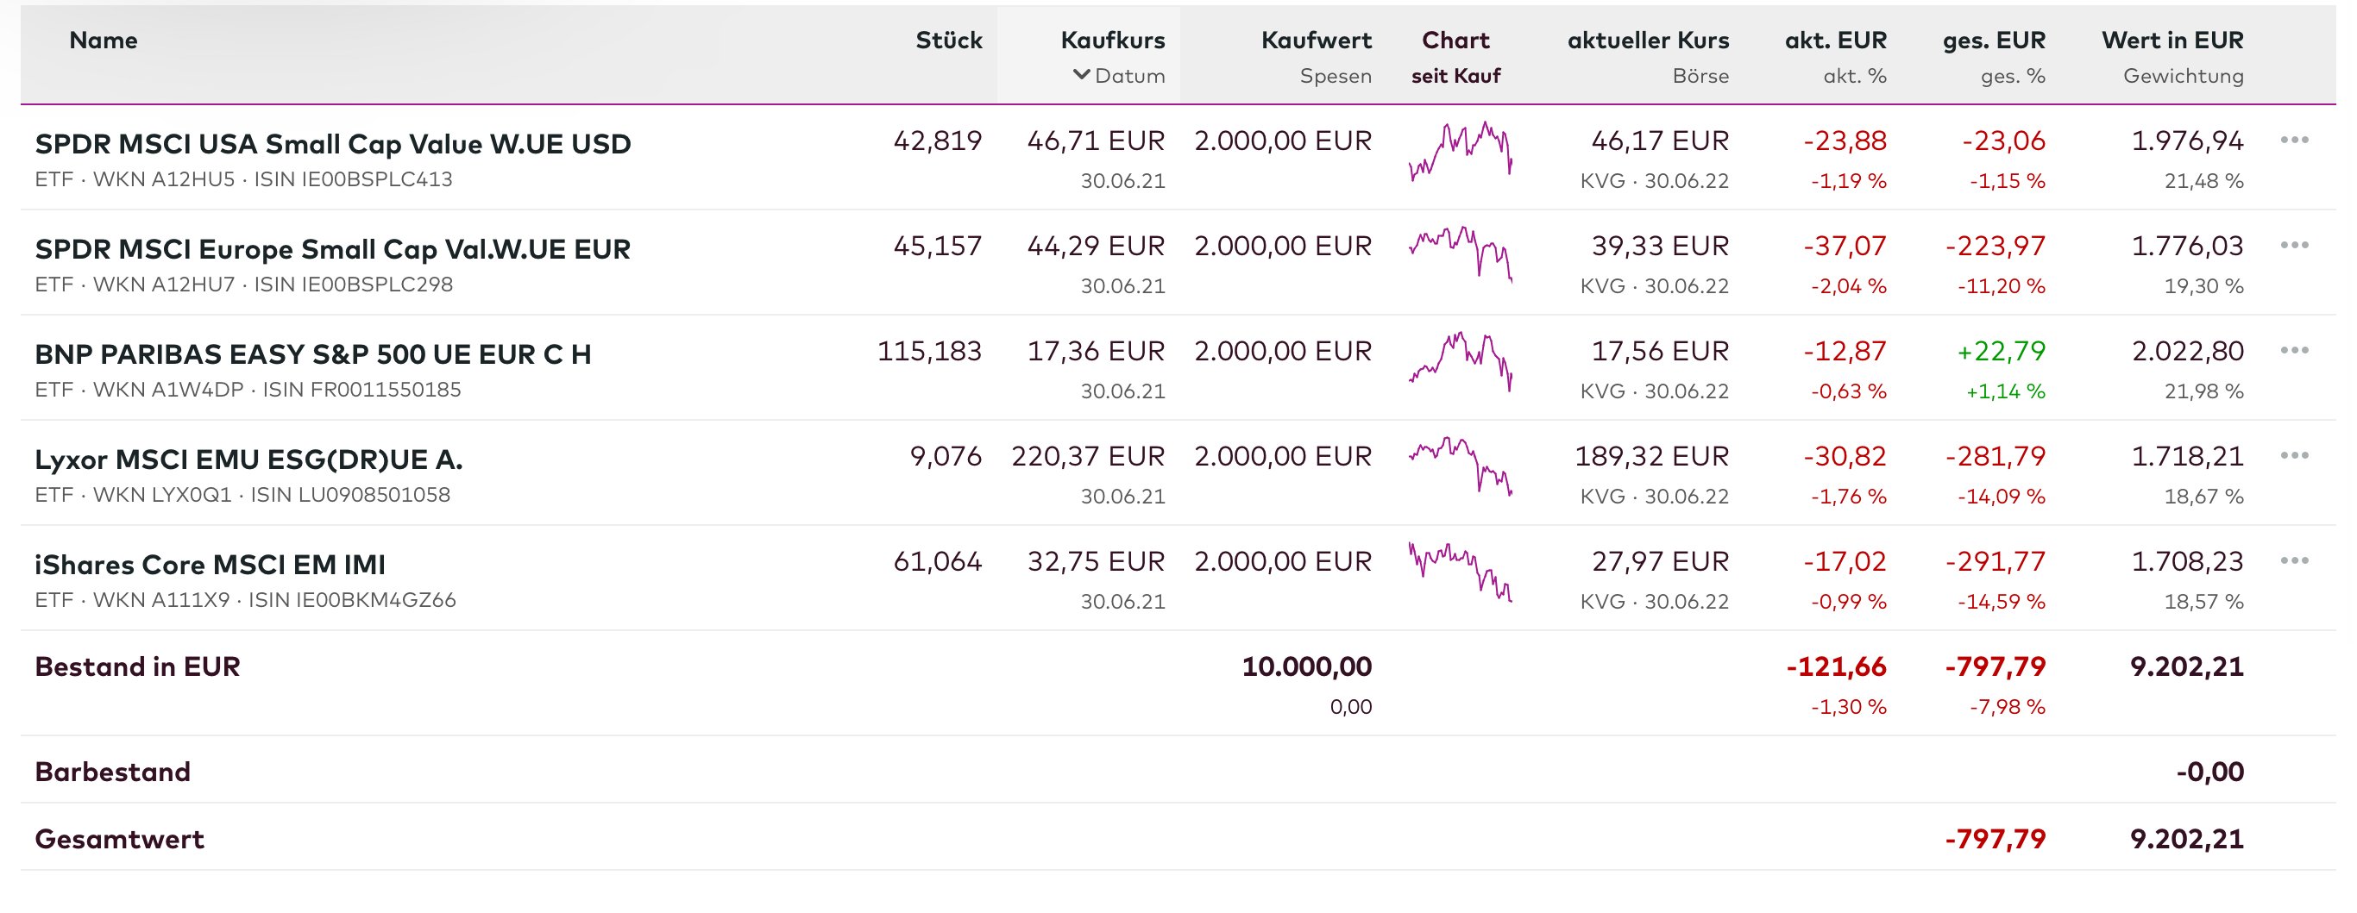Open three-dot menu for Lyxor MSCI EMU row
This screenshot has width=2357, height=913.
coord(2294,456)
